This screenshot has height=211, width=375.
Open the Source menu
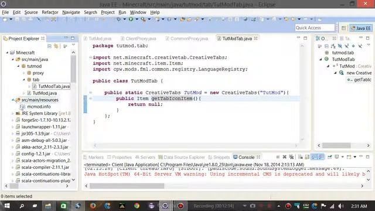(31, 12)
